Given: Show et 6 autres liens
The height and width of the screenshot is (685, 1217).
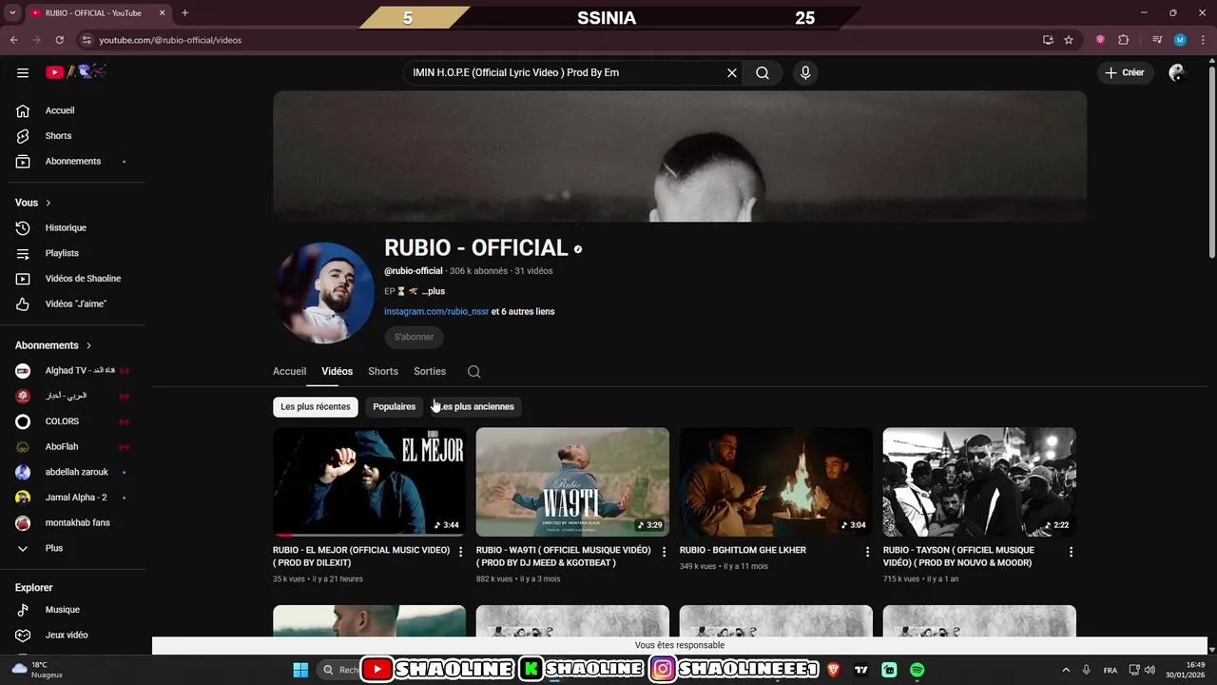Looking at the screenshot, I should point(523,312).
